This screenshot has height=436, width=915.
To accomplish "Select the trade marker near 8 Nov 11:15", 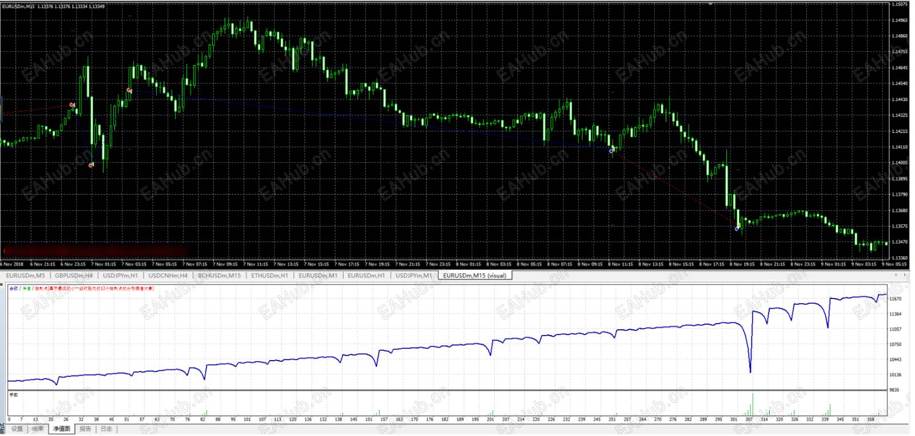I will click(x=611, y=151).
